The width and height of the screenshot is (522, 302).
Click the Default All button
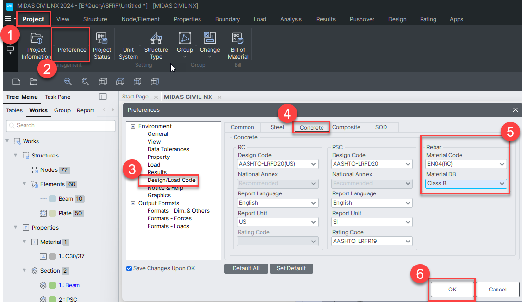[x=246, y=268]
